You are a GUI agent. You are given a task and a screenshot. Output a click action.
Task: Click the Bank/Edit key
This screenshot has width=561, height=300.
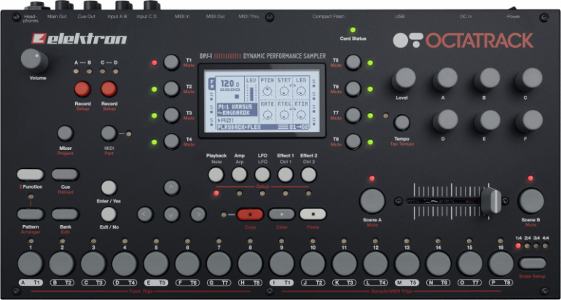(65, 215)
